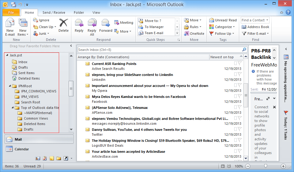Screen dimensions: 294x172
Task: Click the zoom out minus button
Action: pyautogui.click(x=248, y=166)
